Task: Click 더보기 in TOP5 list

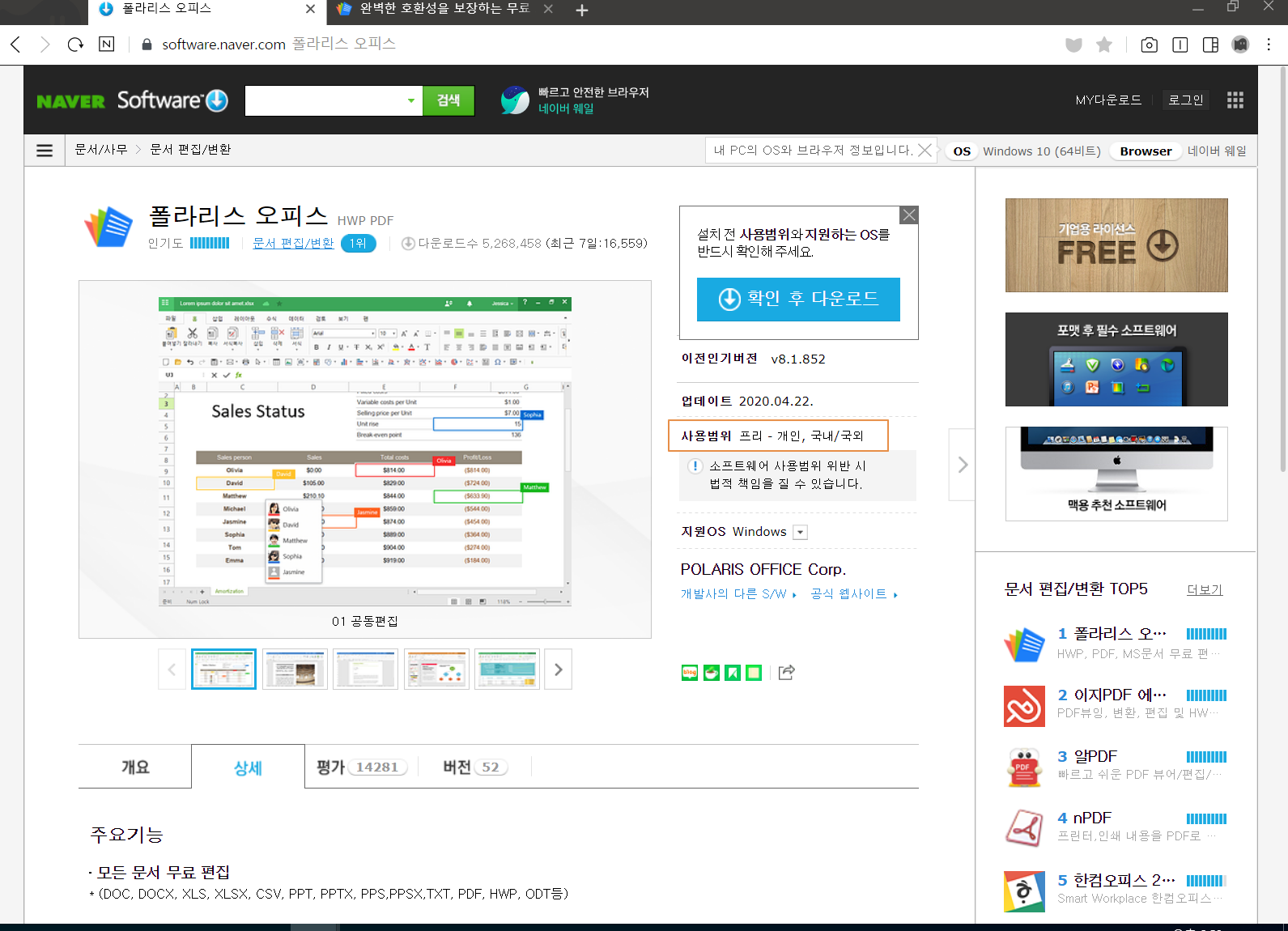Action: [x=1205, y=589]
